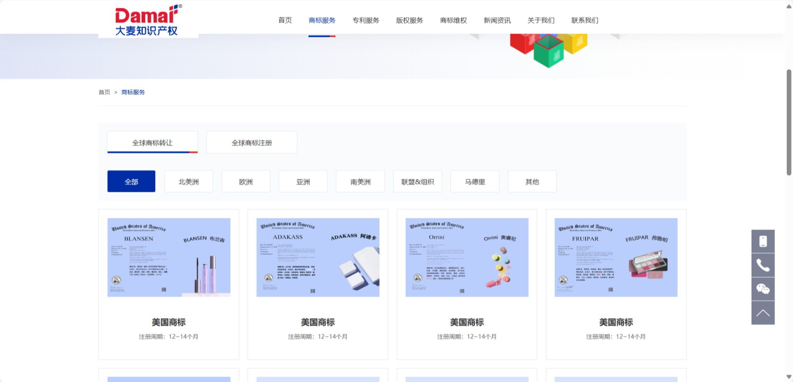Image resolution: width=793 pixels, height=382 pixels.
Task: Choose the 联盟&组织 filter
Action: [x=417, y=181]
